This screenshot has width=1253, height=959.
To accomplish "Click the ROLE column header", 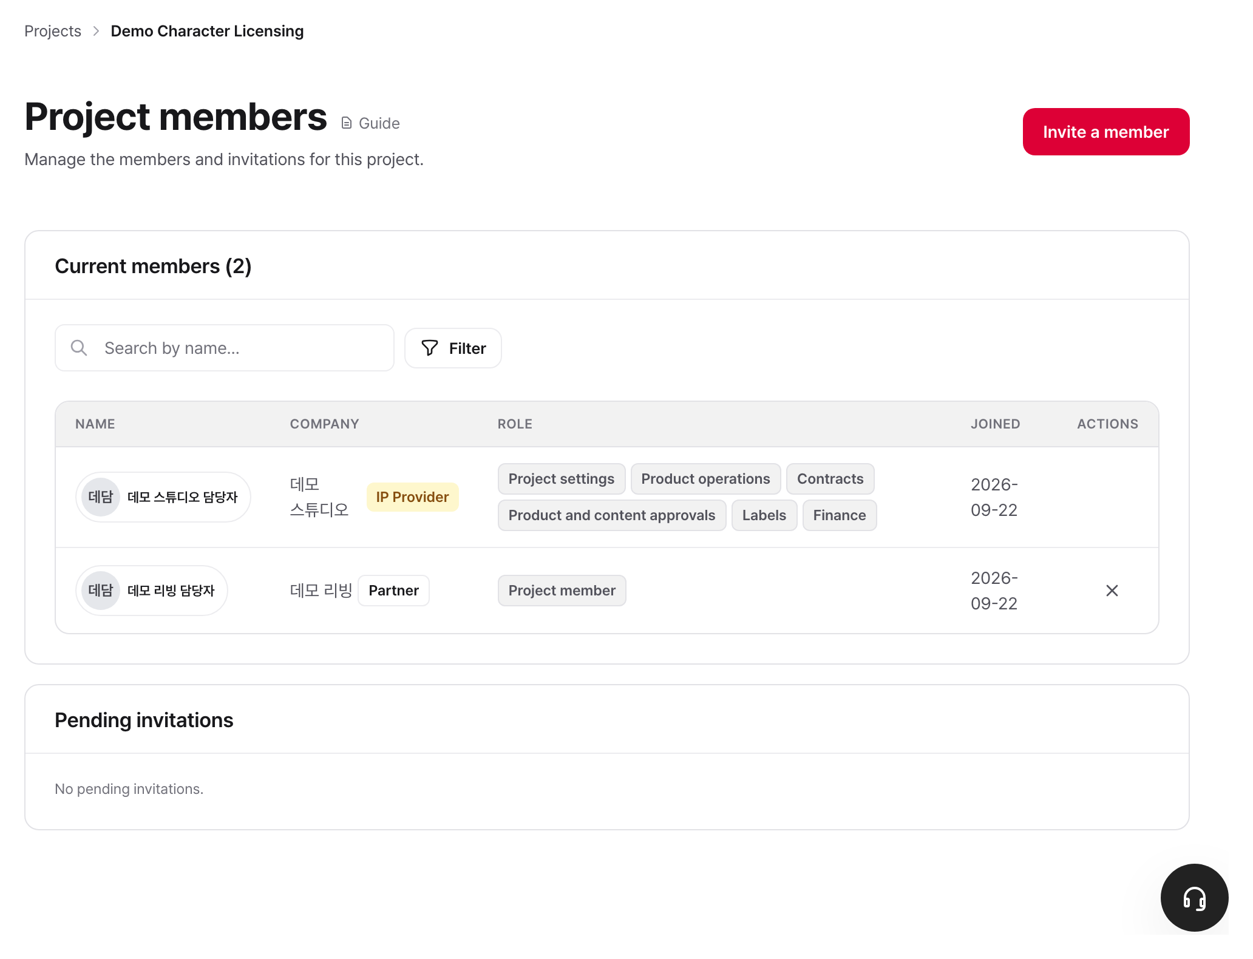I will click(515, 424).
